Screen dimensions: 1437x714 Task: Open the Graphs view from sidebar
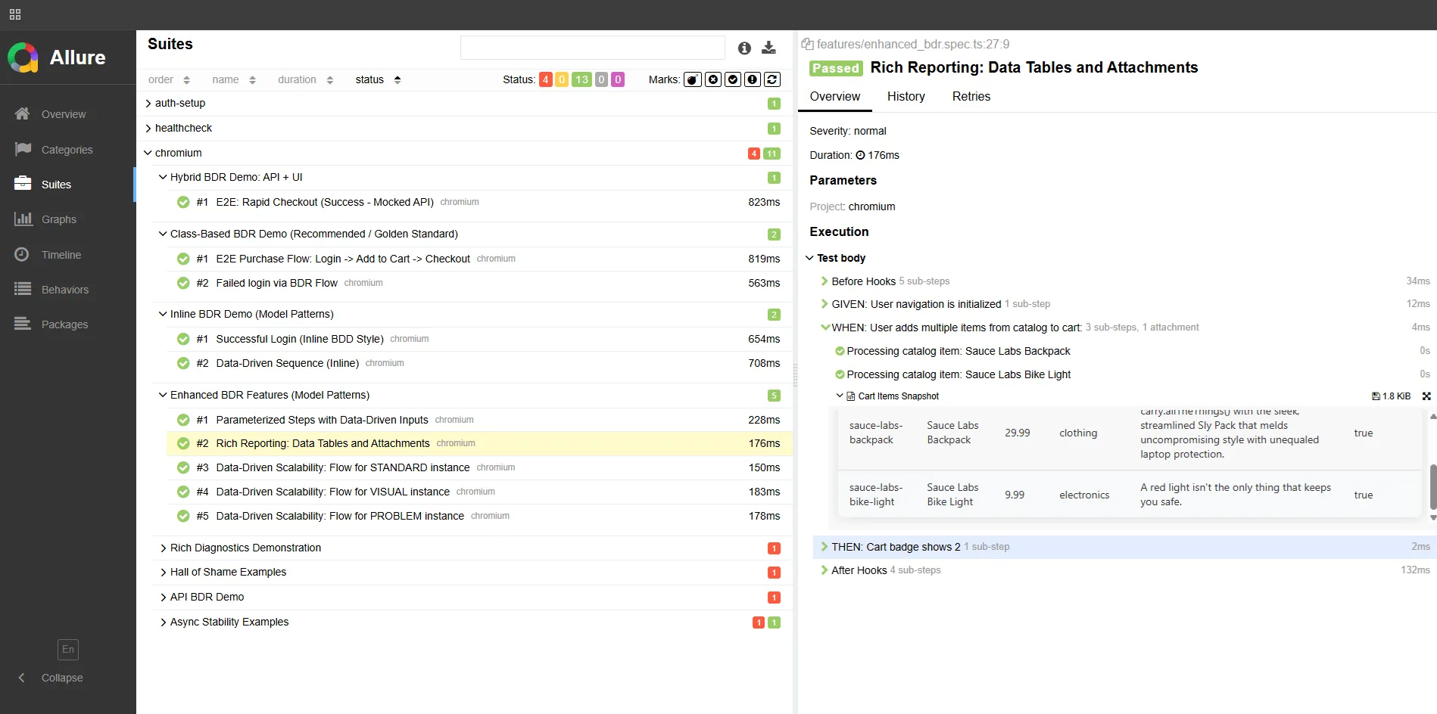coord(58,219)
